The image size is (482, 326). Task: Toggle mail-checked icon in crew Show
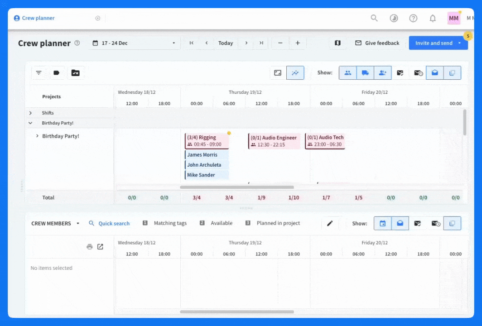(418, 223)
